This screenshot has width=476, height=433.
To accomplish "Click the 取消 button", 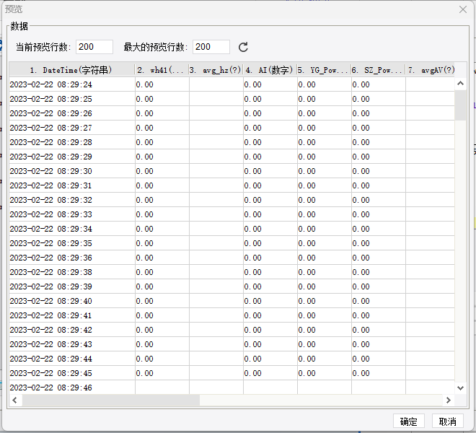I will point(447,421).
